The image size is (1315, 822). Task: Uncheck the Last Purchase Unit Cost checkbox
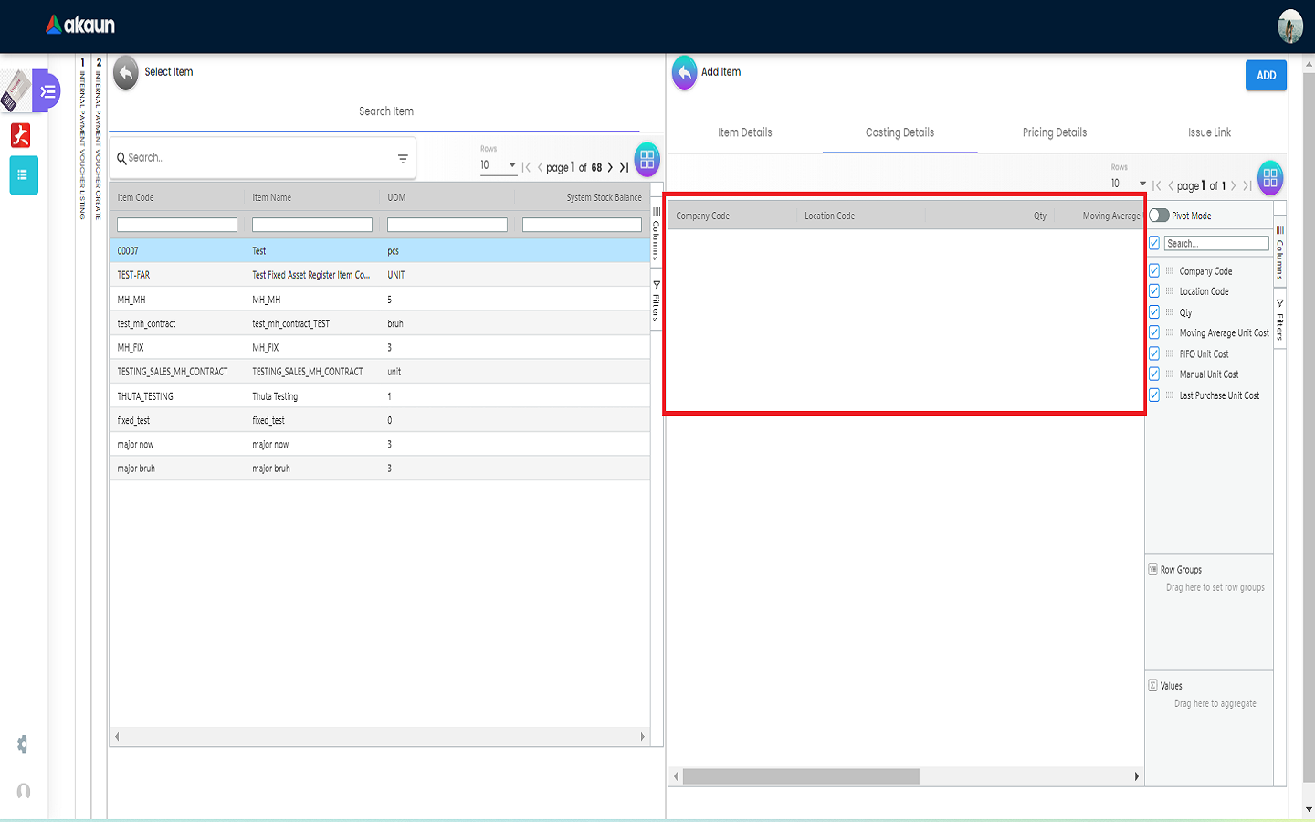pos(1154,395)
